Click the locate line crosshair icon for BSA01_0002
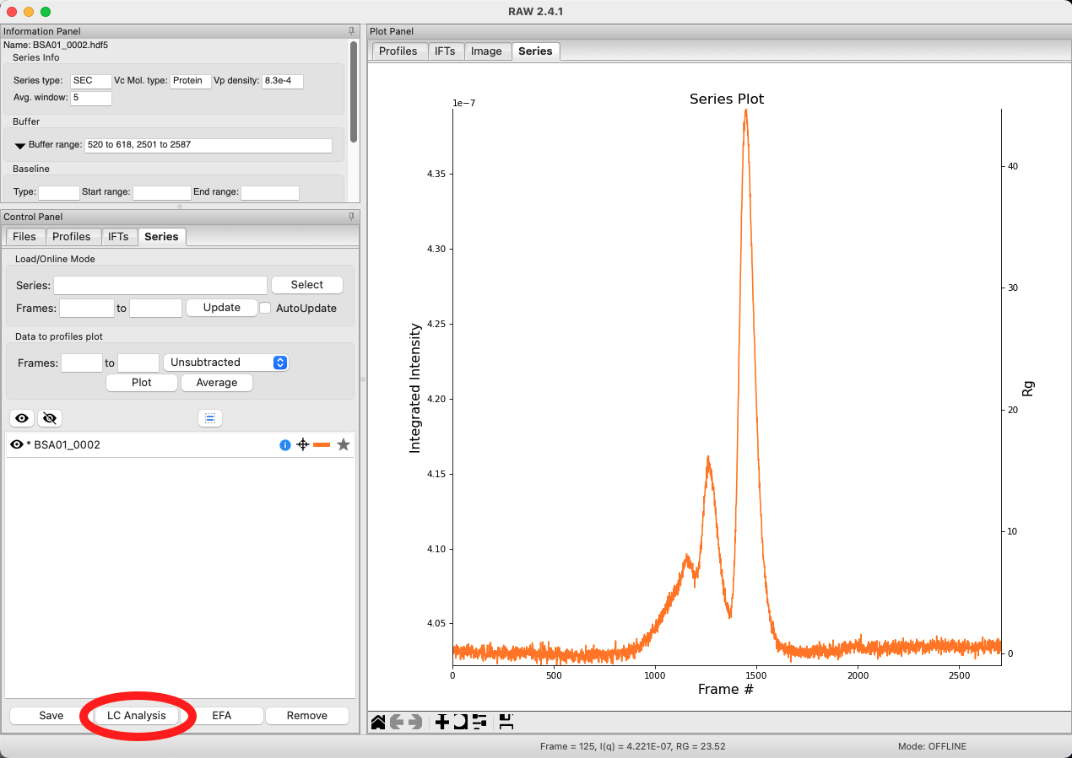 [303, 444]
